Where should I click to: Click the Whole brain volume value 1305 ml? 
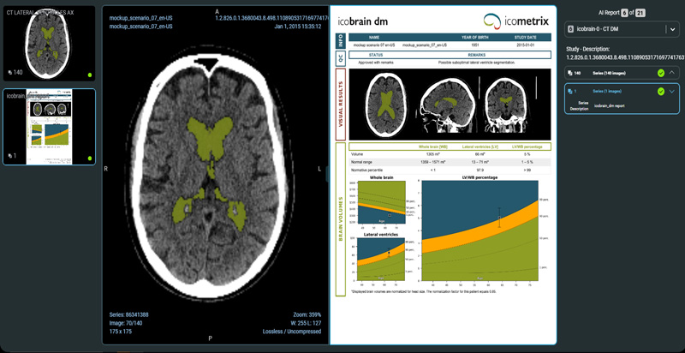pos(432,153)
